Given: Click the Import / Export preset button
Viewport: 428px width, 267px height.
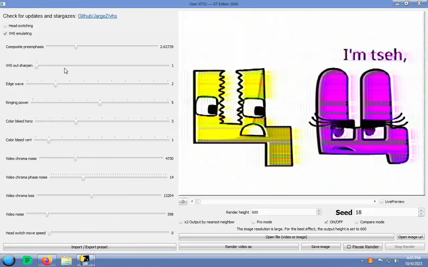Looking at the screenshot, I should [x=90, y=247].
